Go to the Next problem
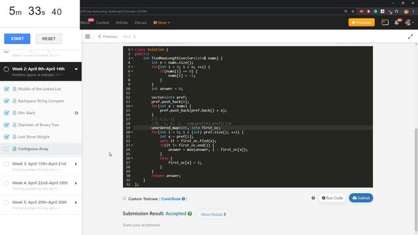This screenshot has height=235, width=418. pos(129,37)
